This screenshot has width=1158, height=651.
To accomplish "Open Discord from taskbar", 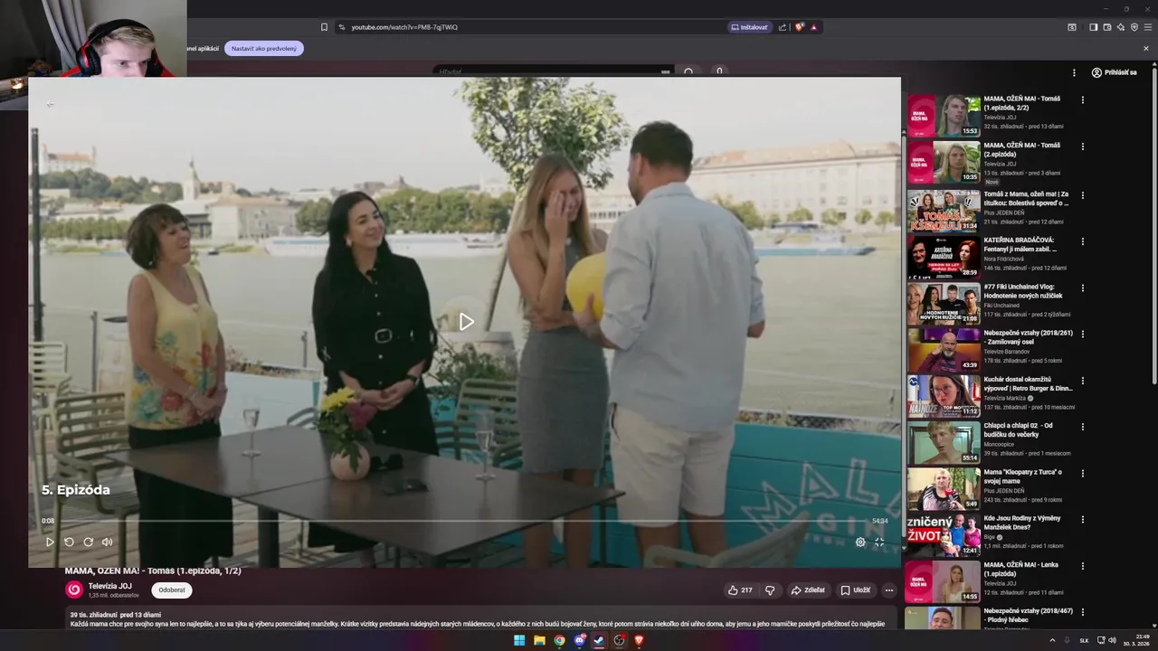I will [x=579, y=640].
